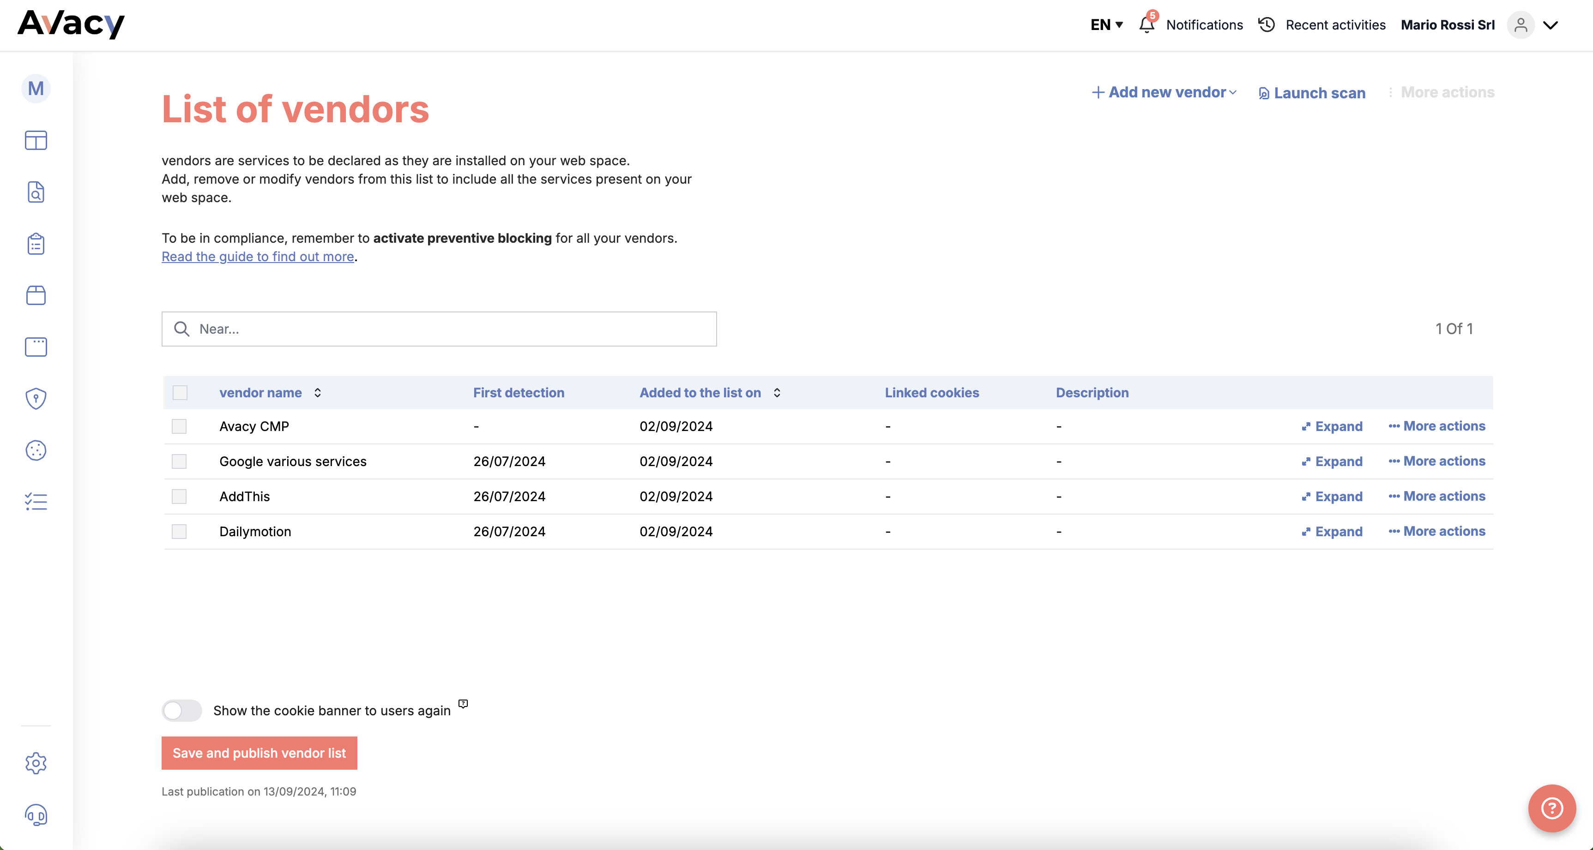This screenshot has height=850, width=1593.
Task: Open the document scan icon in sidebar
Action: (36, 192)
